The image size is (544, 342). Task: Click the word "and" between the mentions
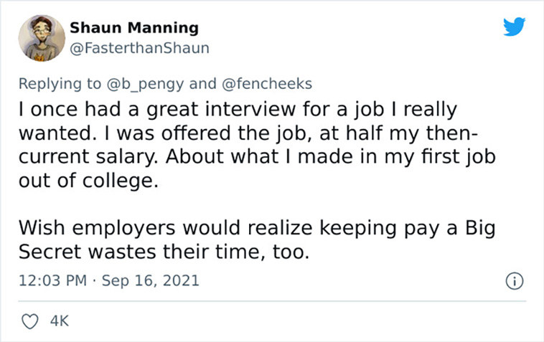[x=202, y=84]
